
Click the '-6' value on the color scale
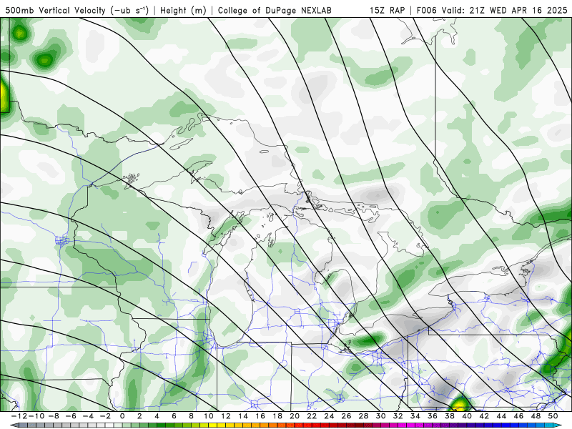click(x=71, y=416)
